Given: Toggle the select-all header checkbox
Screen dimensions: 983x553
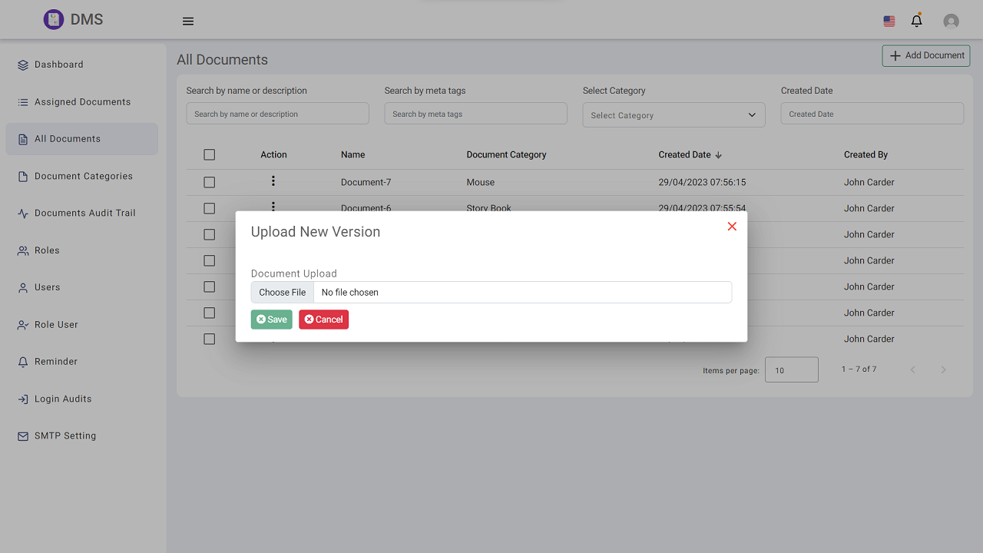Looking at the screenshot, I should (x=209, y=155).
